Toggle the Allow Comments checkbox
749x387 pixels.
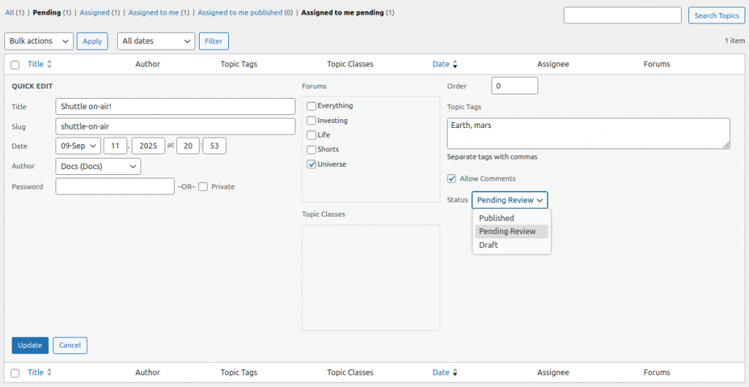(452, 179)
